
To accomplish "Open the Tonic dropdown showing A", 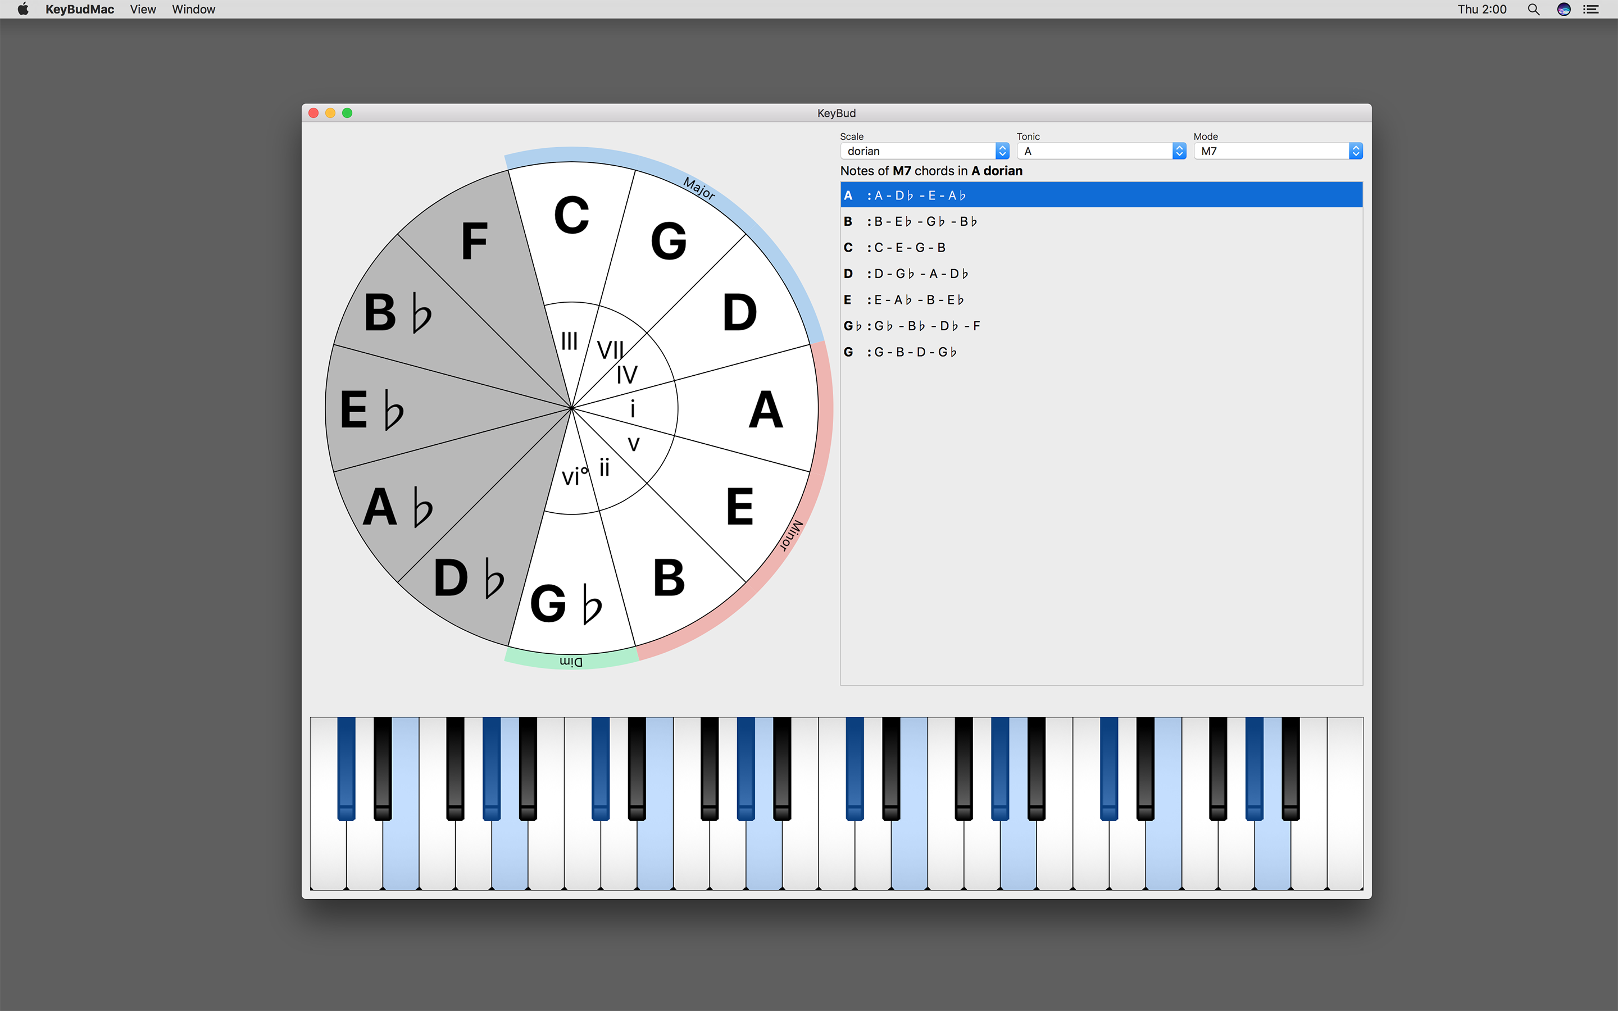I will click(1101, 151).
